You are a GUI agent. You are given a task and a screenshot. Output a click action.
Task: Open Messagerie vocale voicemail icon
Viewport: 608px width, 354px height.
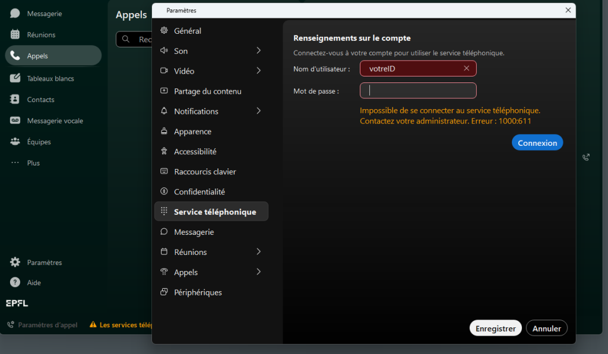click(15, 120)
